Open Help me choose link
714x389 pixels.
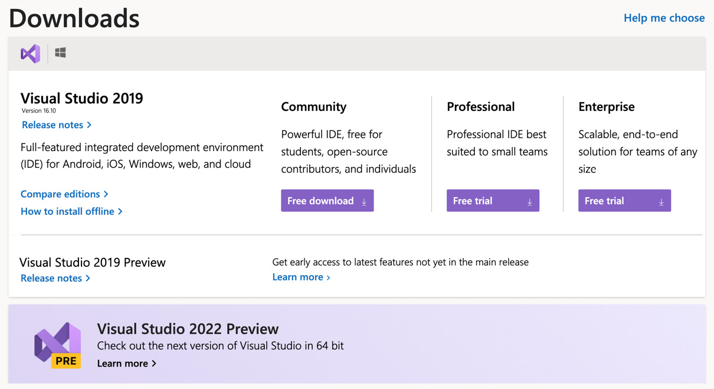[x=664, y=18]
